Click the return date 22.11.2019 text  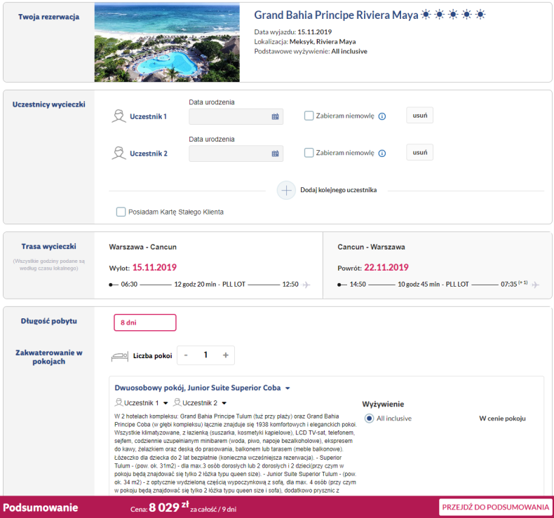pos(386,268)
